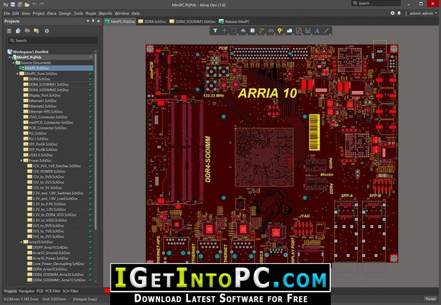The width and height of the screenshot is (441, 305).
Task: Open the align objects bar-chart tool
Action: pyautogui.click(x=243, y=31)
